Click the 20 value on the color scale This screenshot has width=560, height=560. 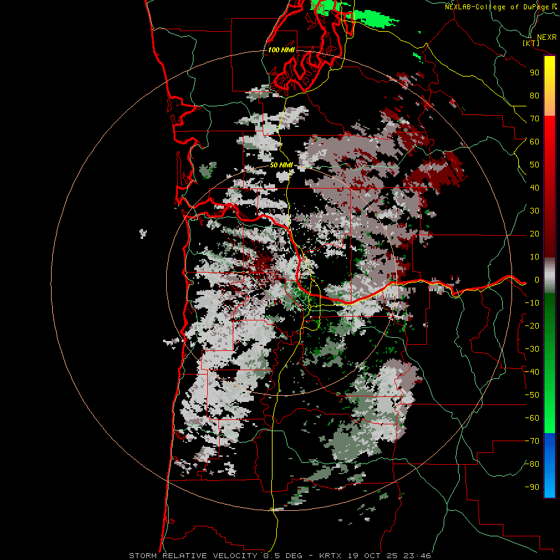(534, 234)
